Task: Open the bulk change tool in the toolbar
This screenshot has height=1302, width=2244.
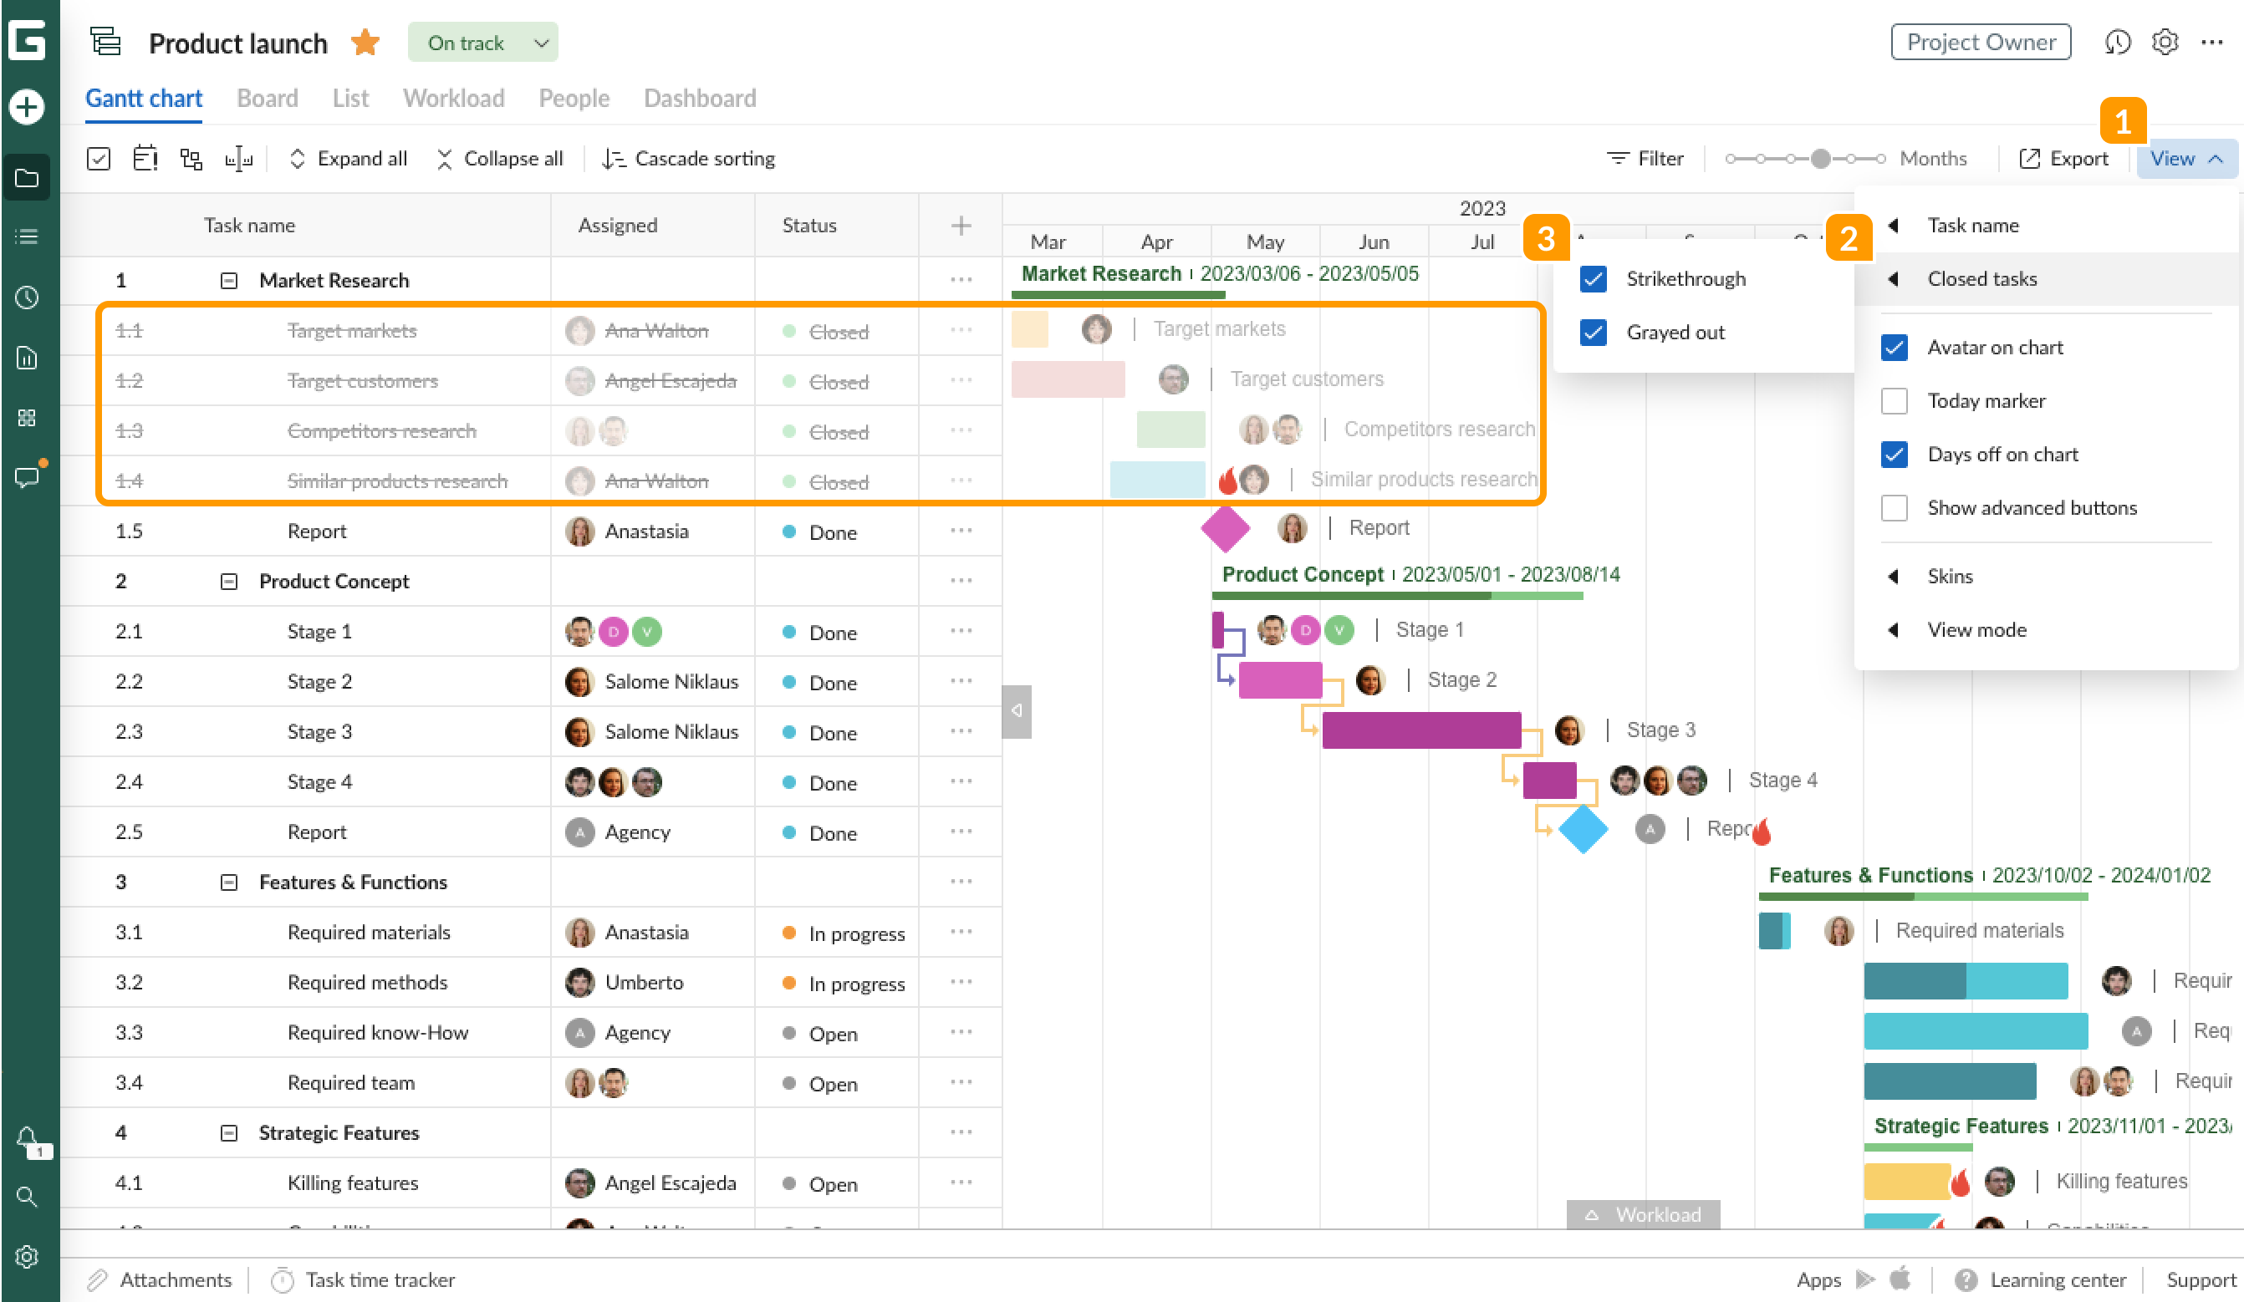Action: [x=99, y=159]
